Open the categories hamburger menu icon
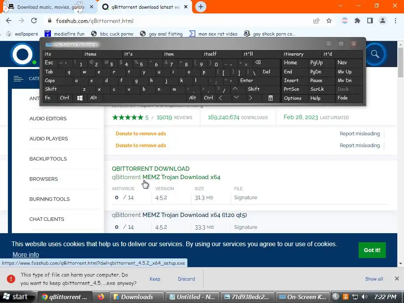This screenshot has width=404, height=303. pyautogui.click(x=18, y=79)
